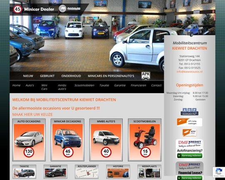
Task: Open Home in the navigation bar
Action: [16, 85]
